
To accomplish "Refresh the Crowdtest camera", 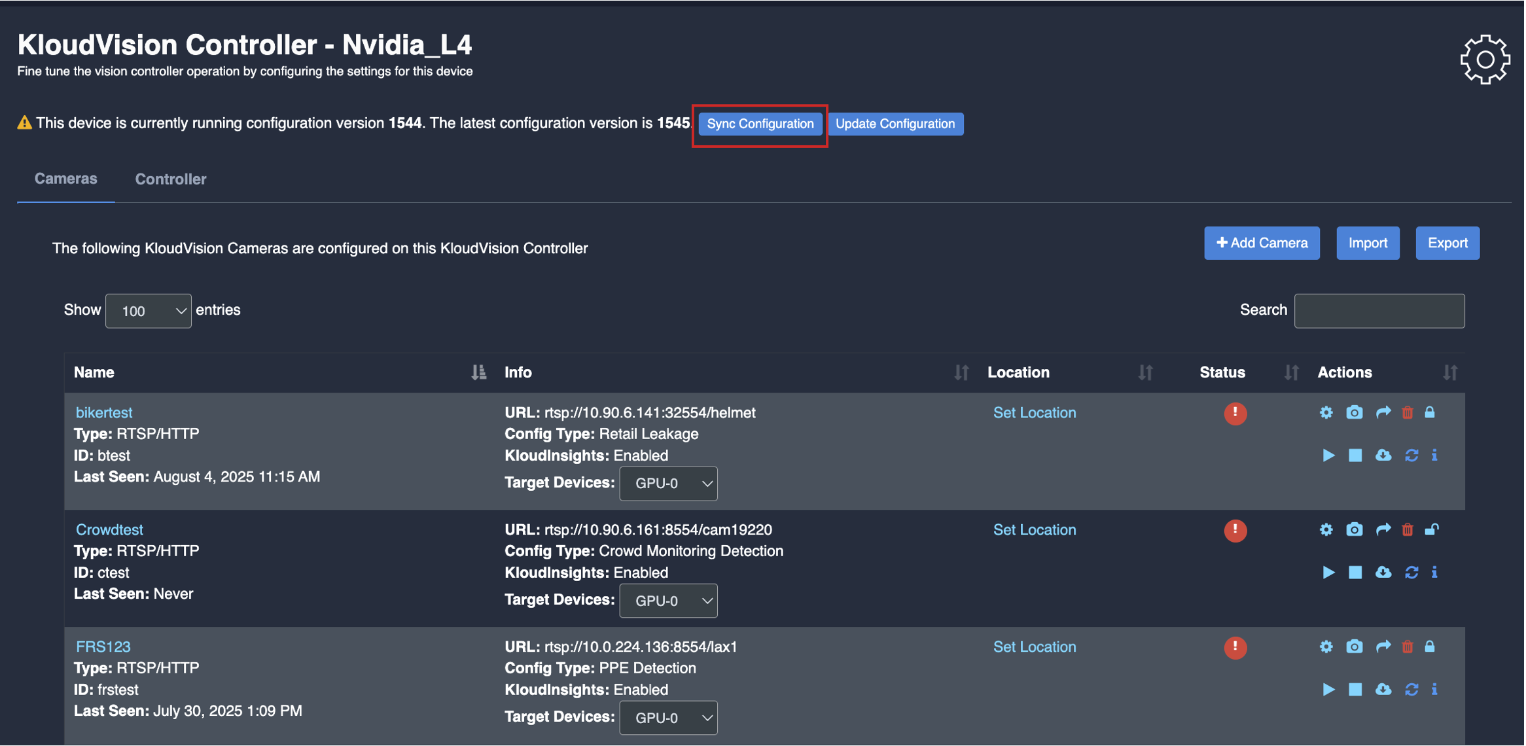I will pyautogui.click(x=1411, y=572).
